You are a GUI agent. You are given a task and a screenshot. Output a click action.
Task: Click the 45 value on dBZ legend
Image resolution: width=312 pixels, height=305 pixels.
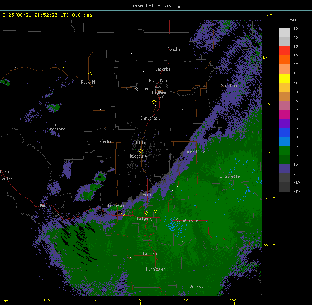tap(295, 101)
